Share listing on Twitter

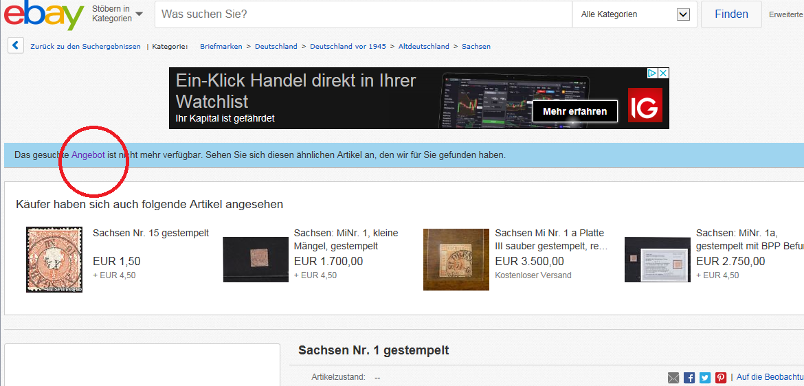point(705,378)
